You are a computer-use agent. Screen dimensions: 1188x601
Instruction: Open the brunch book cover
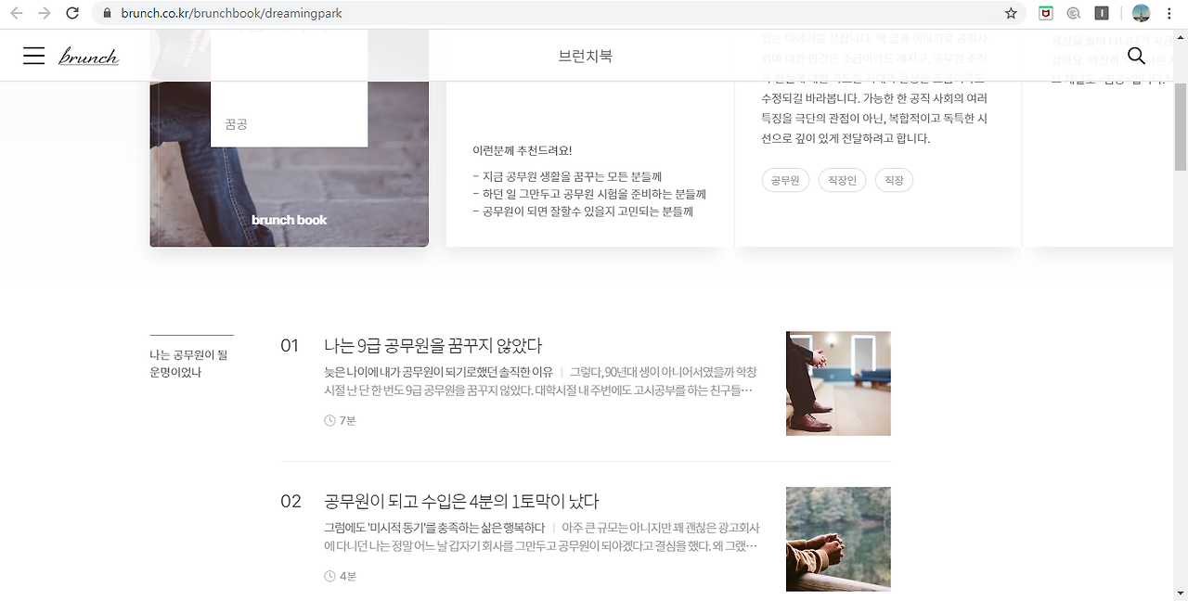pos(290,137)
